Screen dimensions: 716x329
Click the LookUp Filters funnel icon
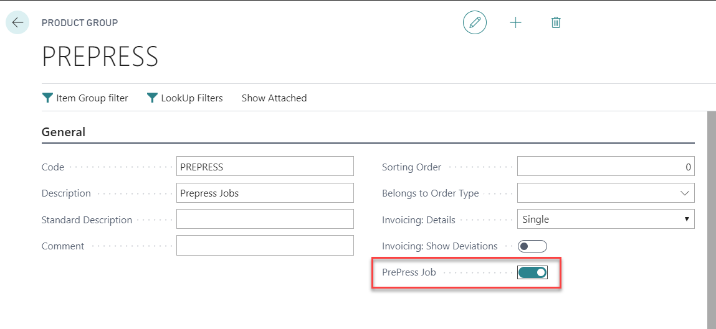point(152,98)
